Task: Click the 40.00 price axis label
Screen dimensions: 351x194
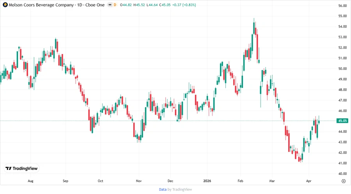Action: tap(342, 174)
